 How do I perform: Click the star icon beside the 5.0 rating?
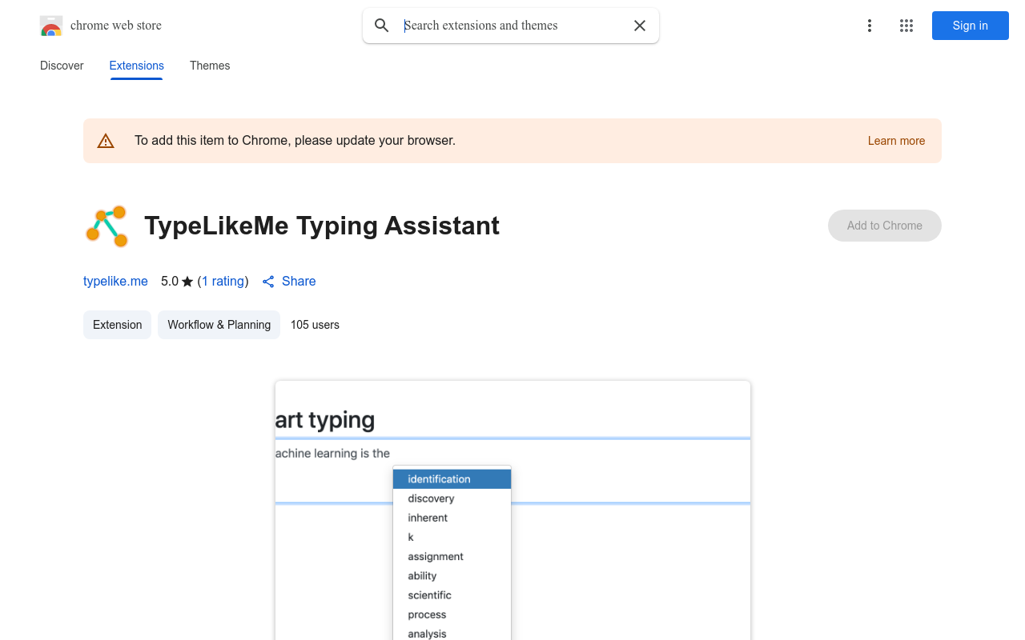point(187,282)
